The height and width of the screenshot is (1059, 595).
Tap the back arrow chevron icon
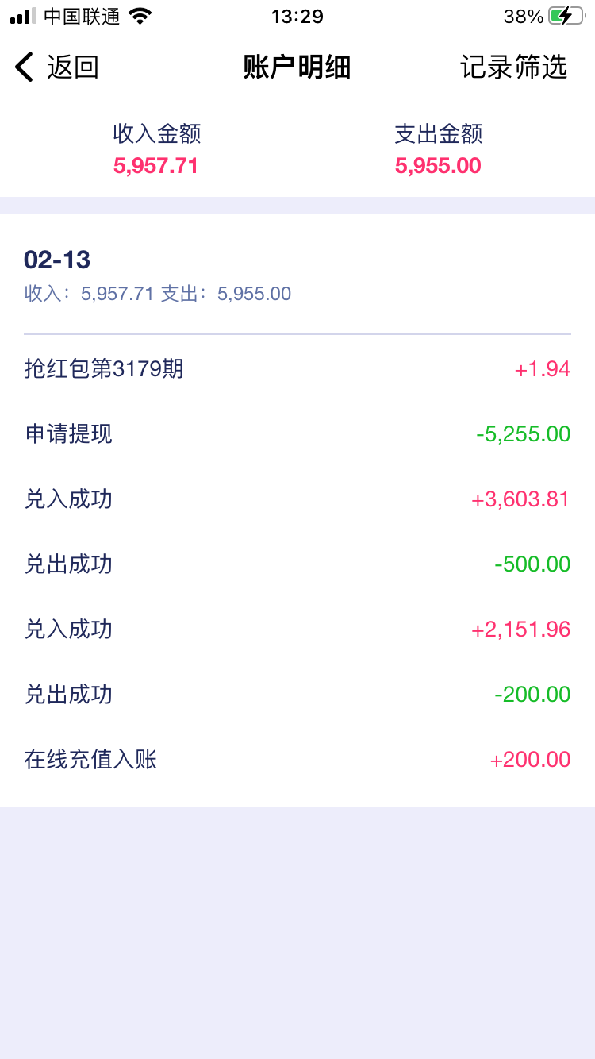25,67
